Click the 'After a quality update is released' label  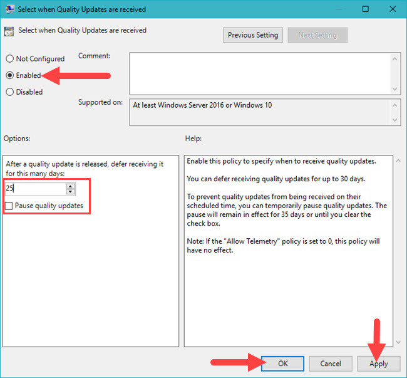pos(85,169)
